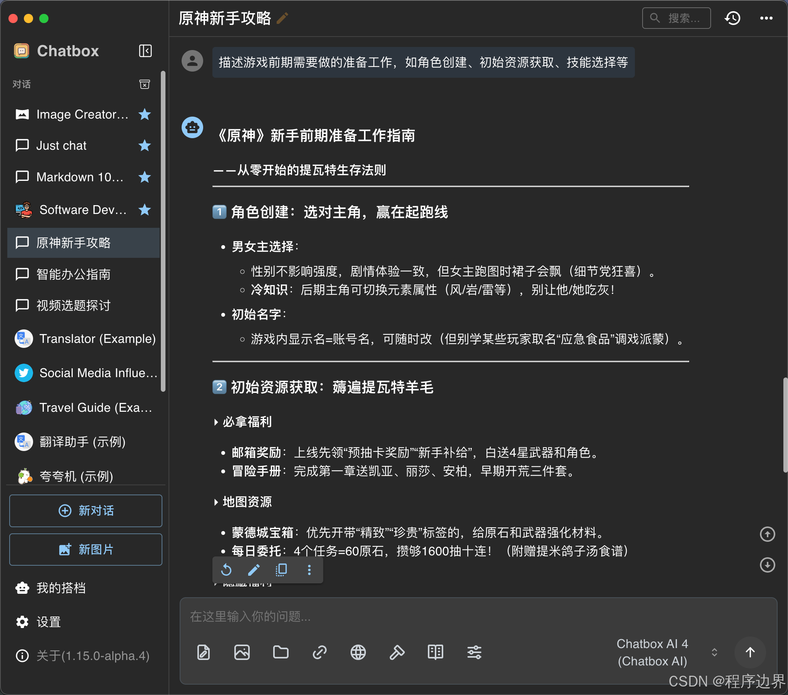Attach a link using chain icon
Viewport: 788px width, 695px height.
320,653
